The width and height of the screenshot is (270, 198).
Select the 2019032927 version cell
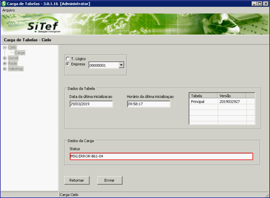[232, 102]
